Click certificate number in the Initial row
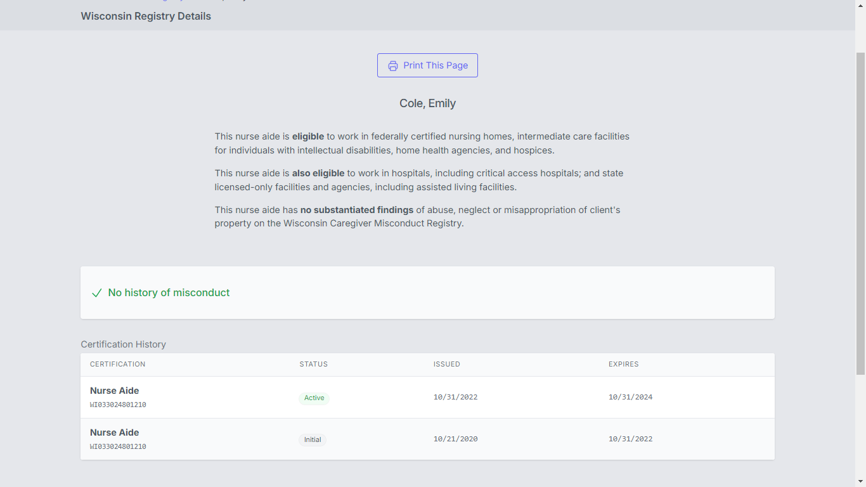 (x=118, y=447)
